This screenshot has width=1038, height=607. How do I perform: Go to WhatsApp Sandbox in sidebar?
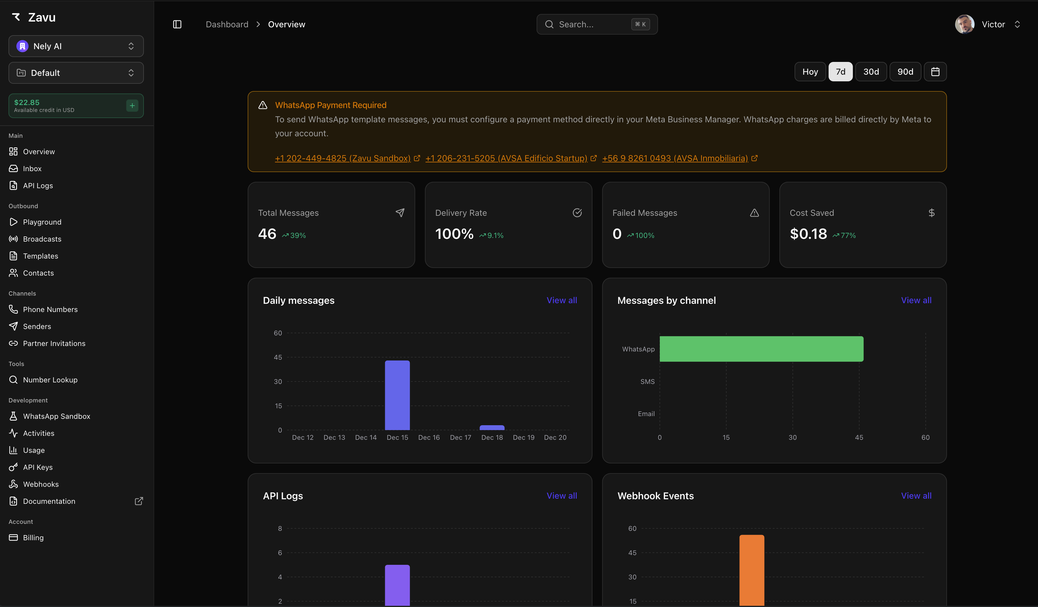pyautogui.click(x=56, y=416)
